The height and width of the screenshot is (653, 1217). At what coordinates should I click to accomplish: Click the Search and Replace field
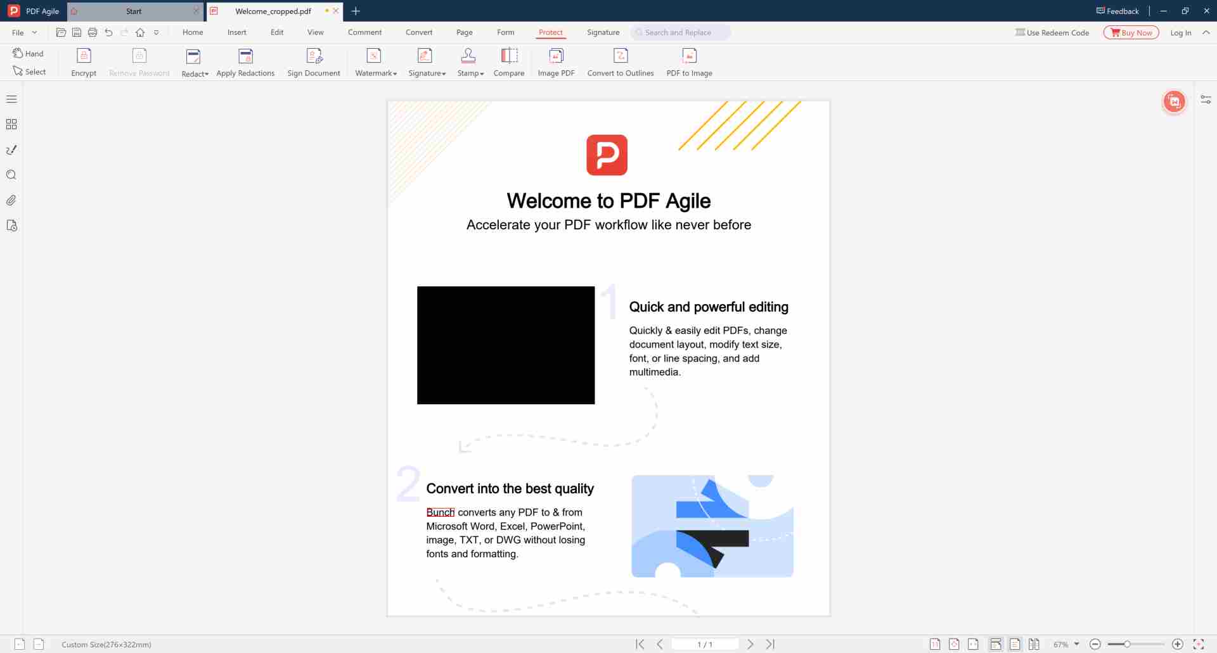coord(680,32)
